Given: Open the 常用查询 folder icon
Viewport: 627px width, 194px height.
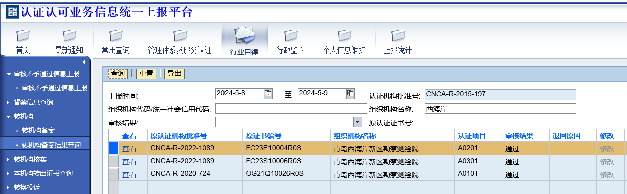Looking at the screenshot, I should pyautogui.click(x=116, y=35).
